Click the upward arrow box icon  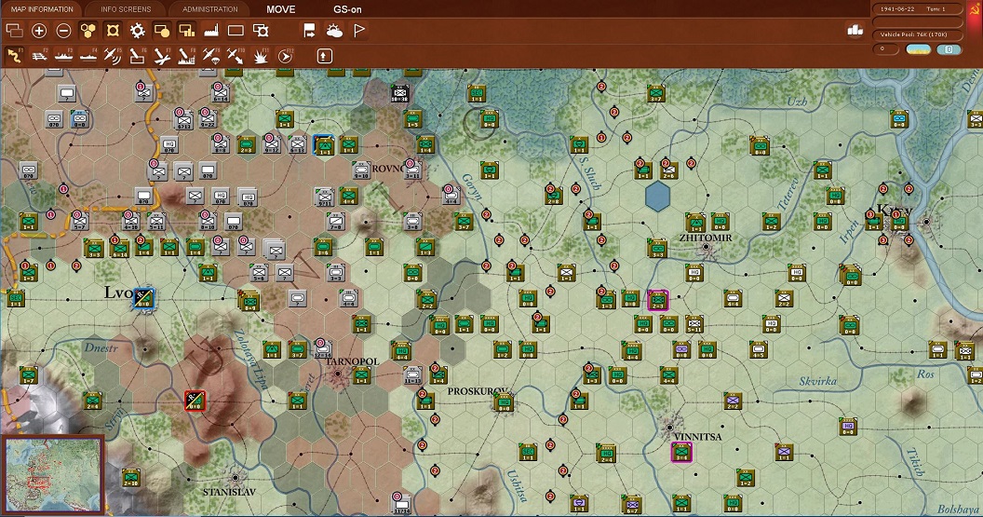pyautogui.click(x=324, y=56)
